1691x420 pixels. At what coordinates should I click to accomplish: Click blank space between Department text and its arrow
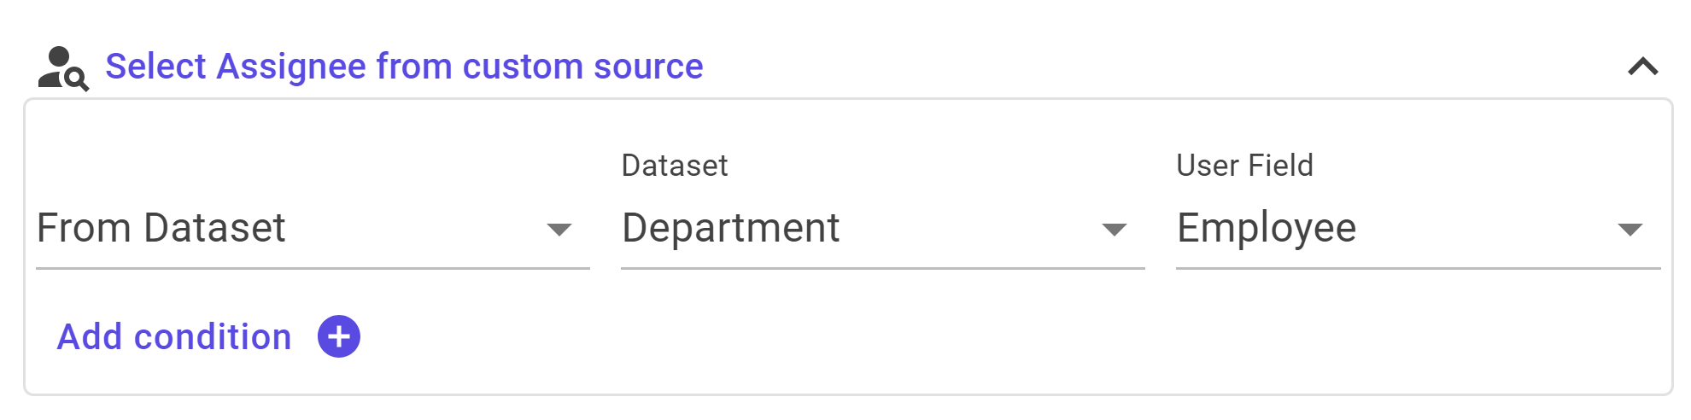tap(971, 229)
